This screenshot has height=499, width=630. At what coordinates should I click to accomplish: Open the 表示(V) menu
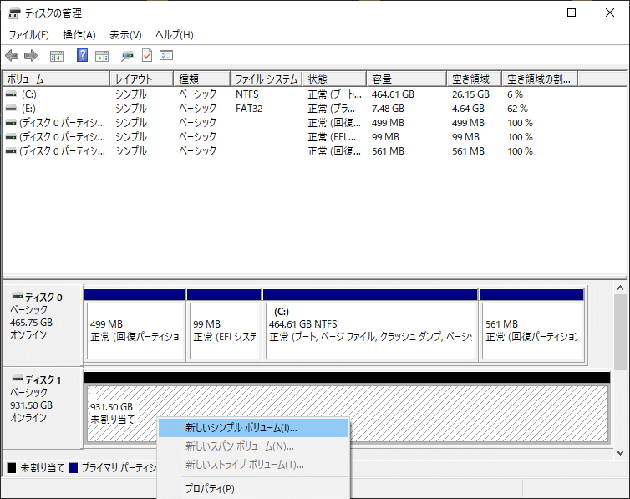click(126, 35)
